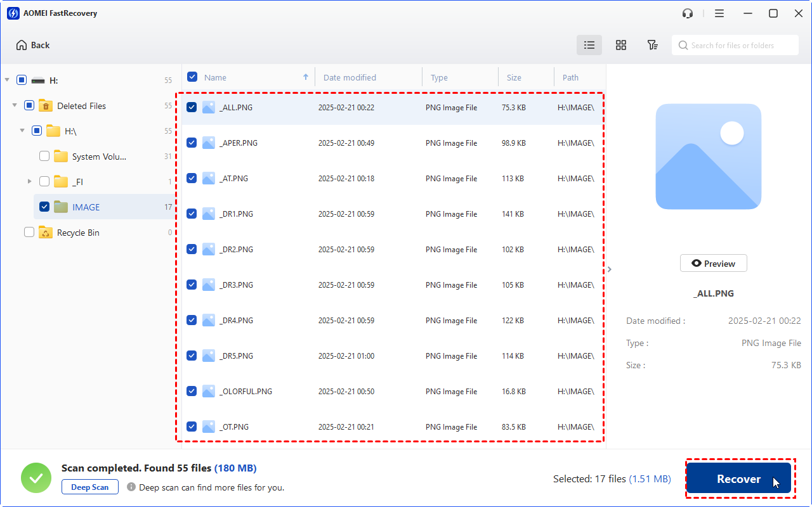The image size is (812, 507).
Task: Click the Deleted Files trash folder icon
Action: 45,106
